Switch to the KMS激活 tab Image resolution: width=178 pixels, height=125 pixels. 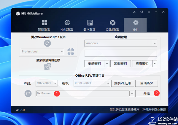67,25
